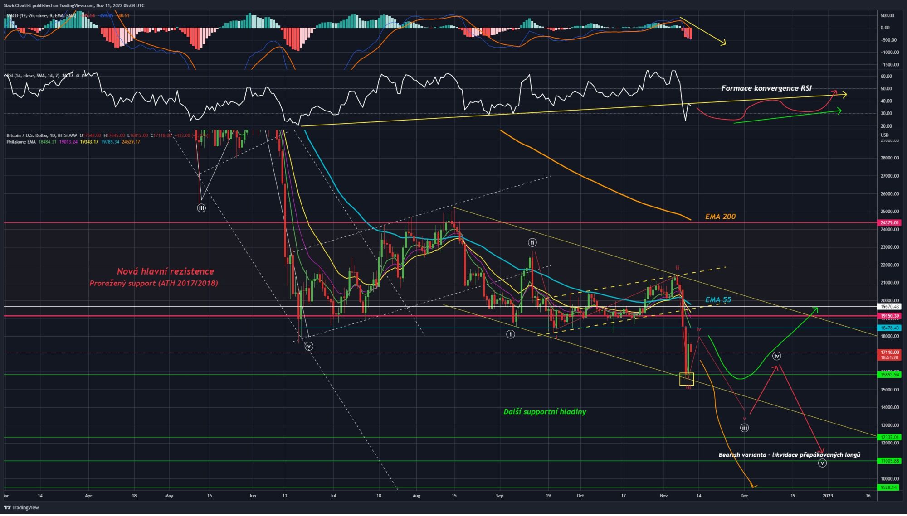
Task: Click the Philakone EMA value 19343.17
Action: pyautogui.click(x=89, y=142)
